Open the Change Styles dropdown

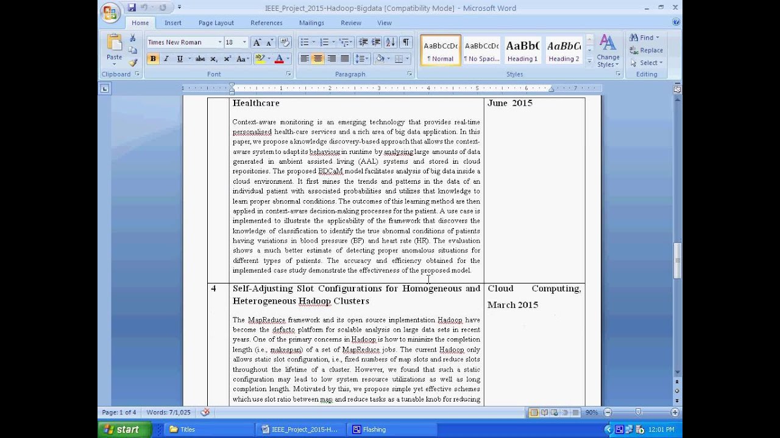click(x=608, y=51)
